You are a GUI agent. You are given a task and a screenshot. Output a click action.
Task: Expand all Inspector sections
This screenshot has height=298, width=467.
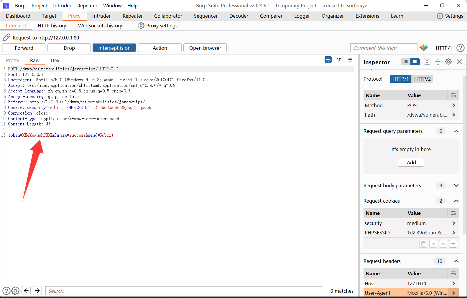click(427, 62)
